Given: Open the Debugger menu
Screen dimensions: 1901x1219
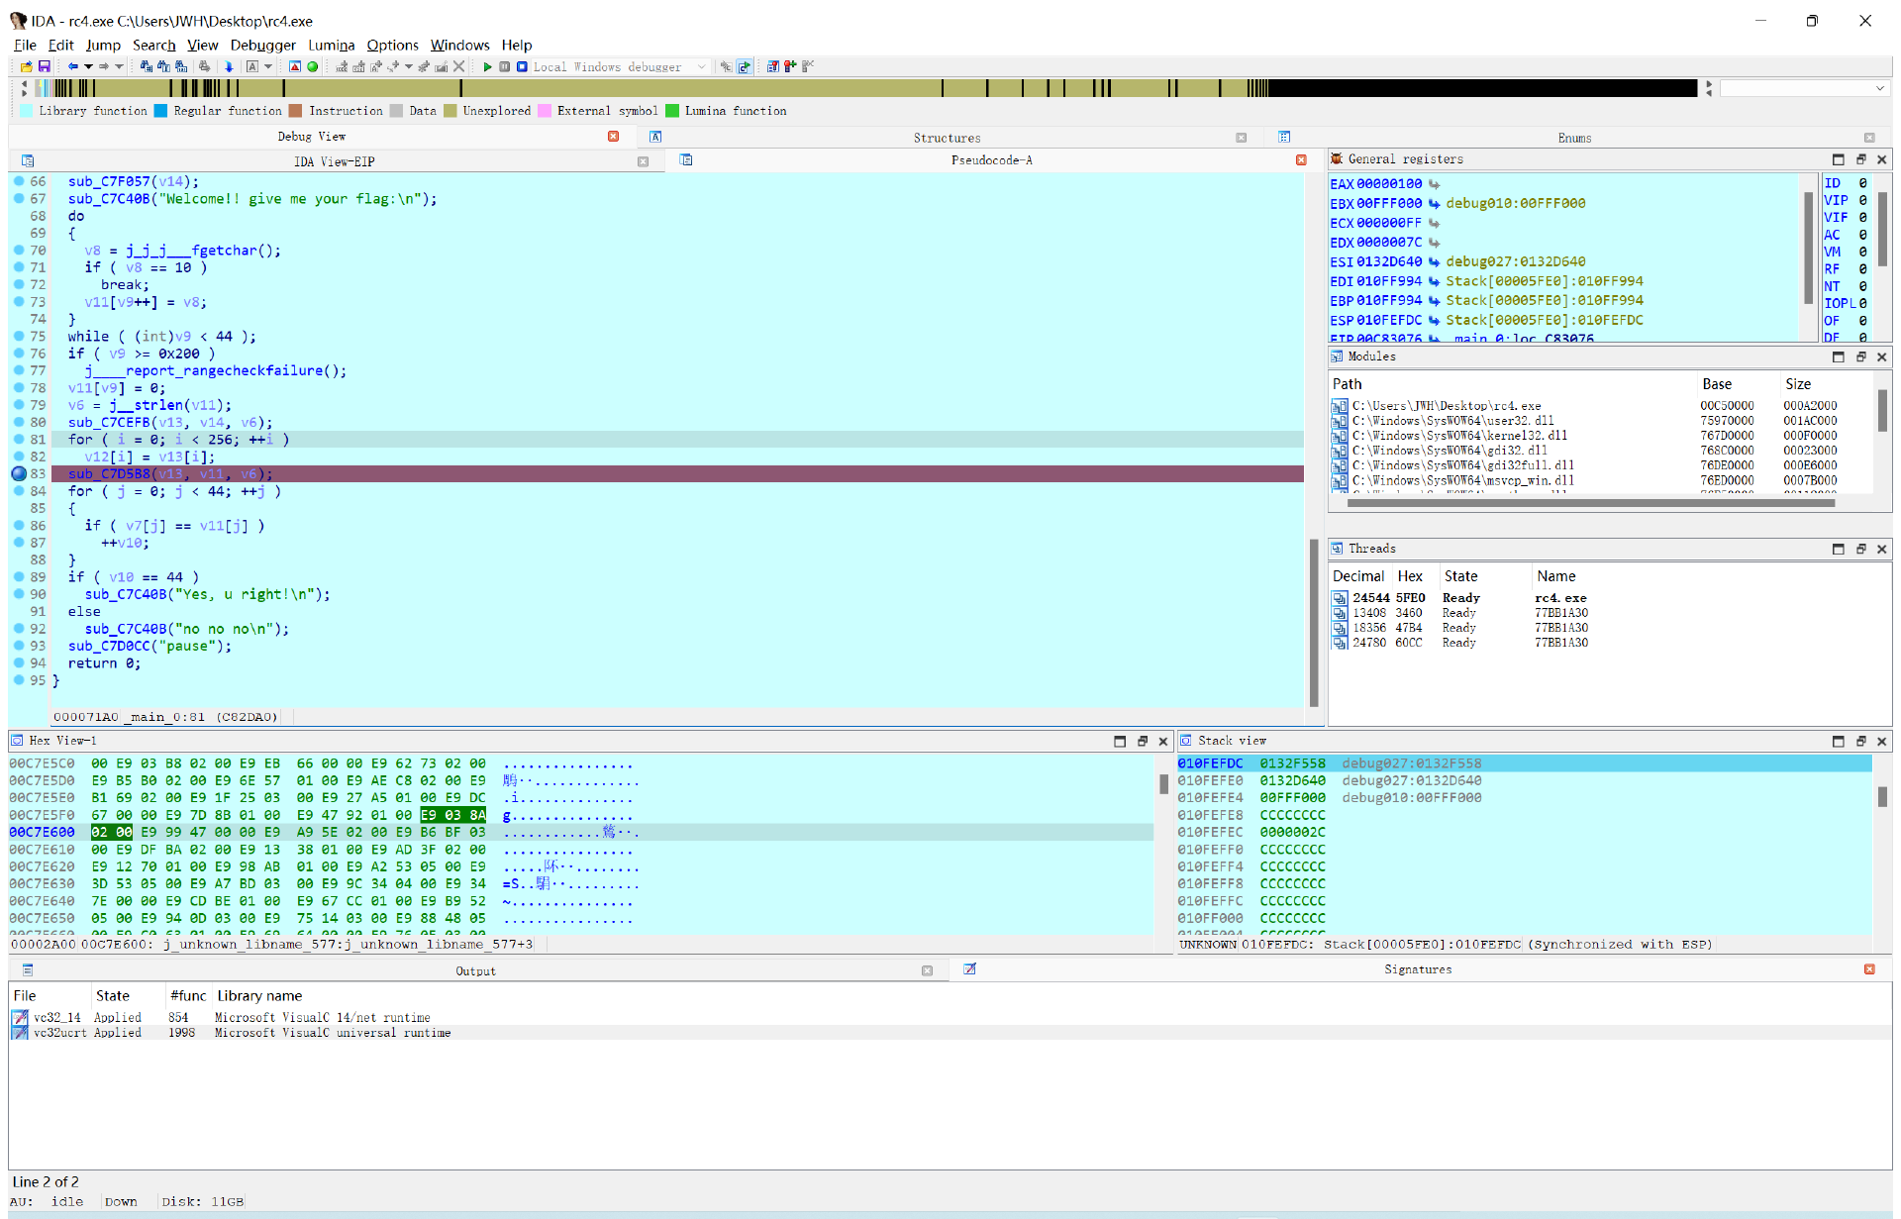Looking at the screenshot, I should click(262, 45).
